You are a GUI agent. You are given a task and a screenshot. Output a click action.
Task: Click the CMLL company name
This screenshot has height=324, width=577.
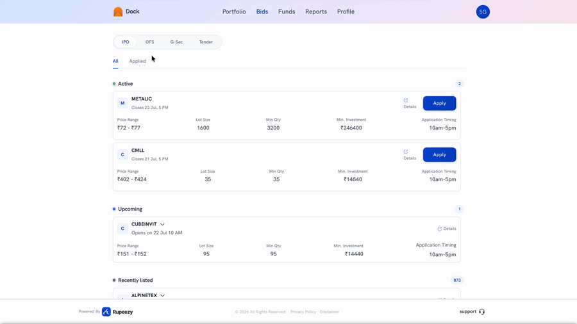pos(138,150)
